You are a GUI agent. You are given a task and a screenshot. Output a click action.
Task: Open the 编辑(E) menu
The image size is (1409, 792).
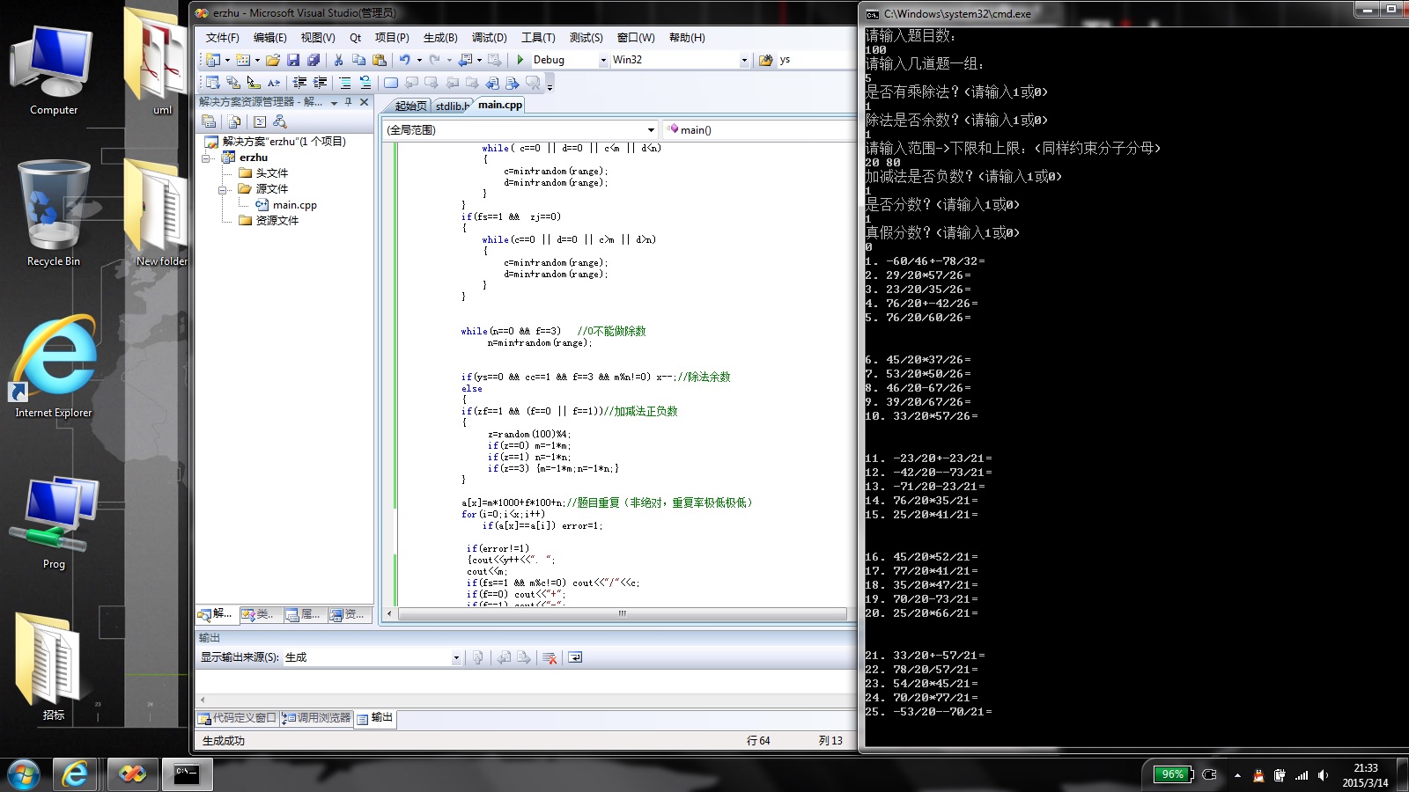[x=269, y=37]
